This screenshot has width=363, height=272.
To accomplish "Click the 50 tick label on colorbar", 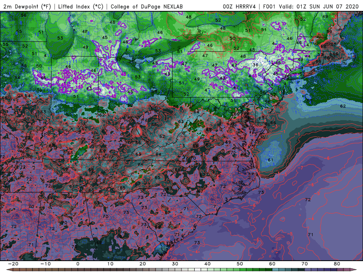I will (240, 264).
